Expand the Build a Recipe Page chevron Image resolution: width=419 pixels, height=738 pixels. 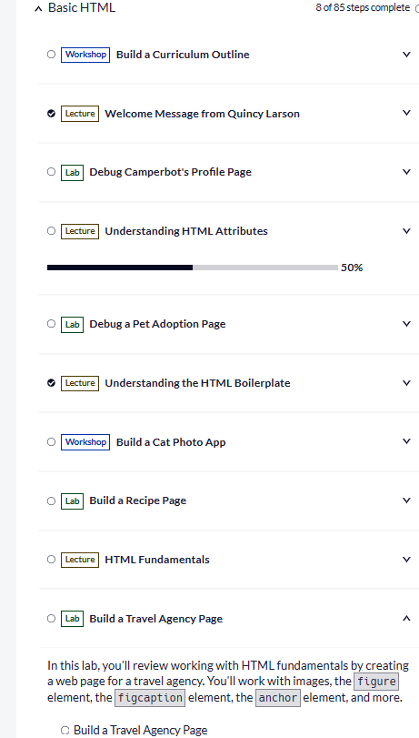(407, 500)
